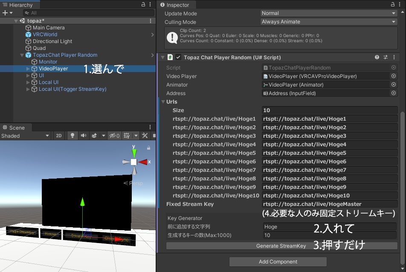This screenshot has height=272, width=406.
Task: Expand the Local UI hierarchy node
Action: pyautogui.click(x=28, y=82)
